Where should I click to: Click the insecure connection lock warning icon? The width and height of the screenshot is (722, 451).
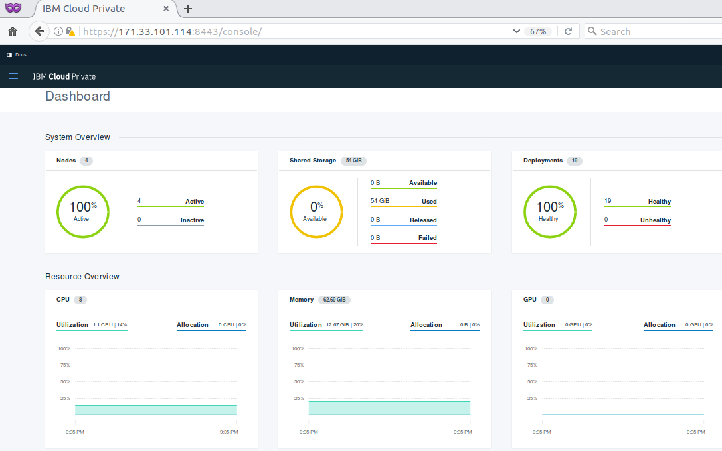coord(70,31)
